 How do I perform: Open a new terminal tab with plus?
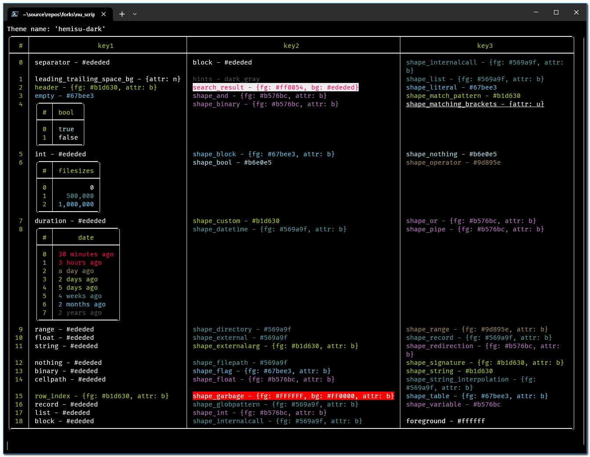tap(122, 14)
